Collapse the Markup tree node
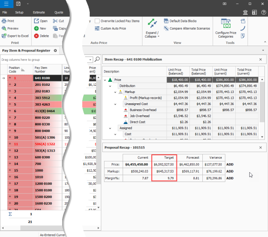Image resolution: width=268 pixels, height=237 pixels. tap(115, 92)
